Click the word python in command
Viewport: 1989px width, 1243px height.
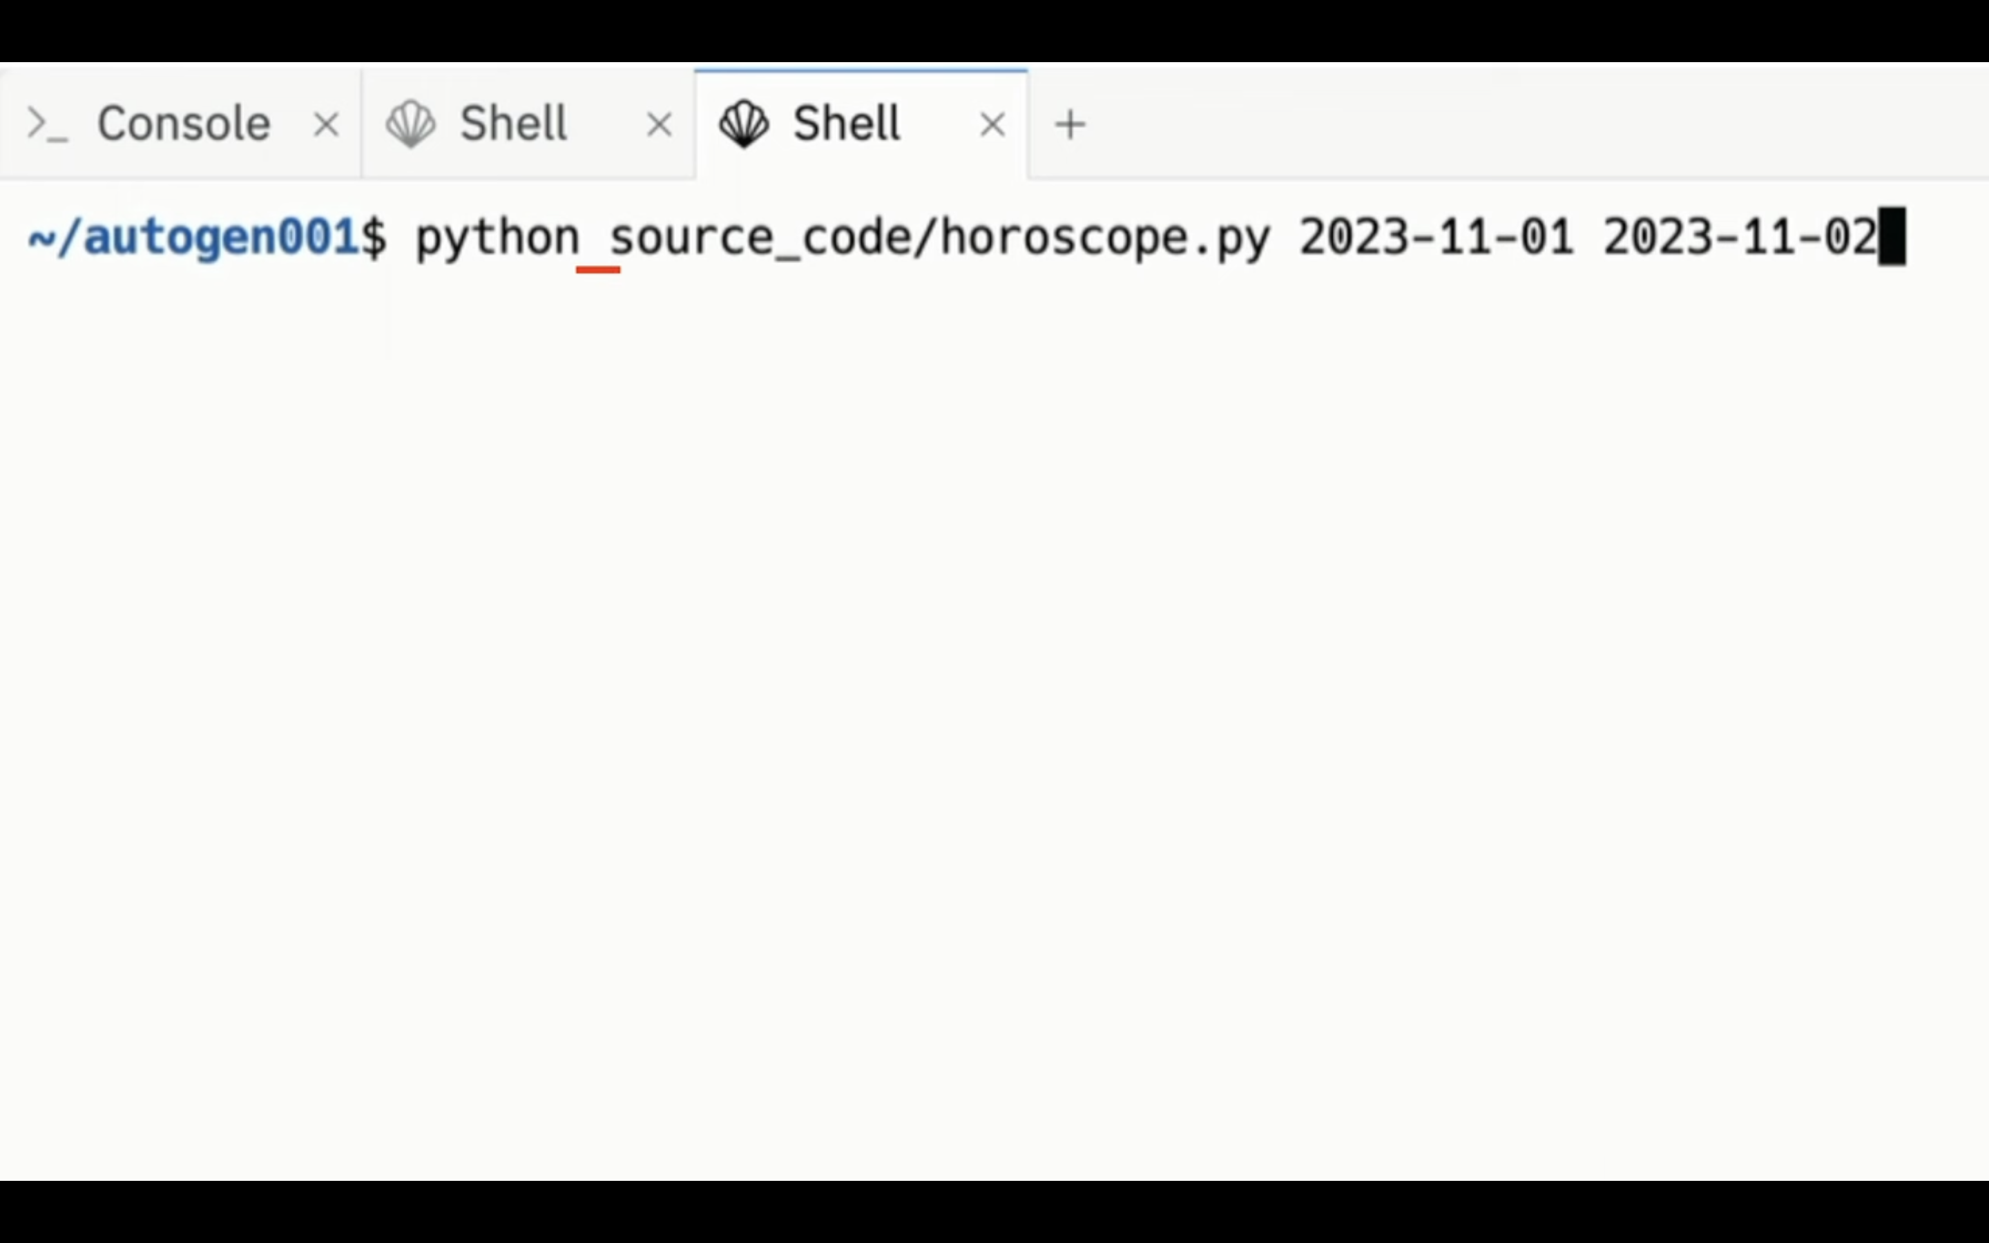497,238
